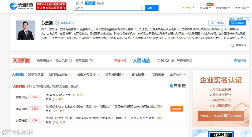The image size is (252, 137).
Task: Open the 他的商业角色 tab
Action: tap(60, 74)
